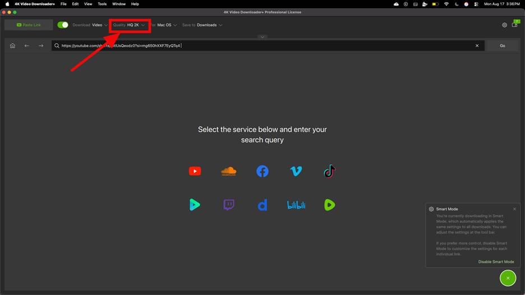Open the File menu
Image resolution: width=525 pixels, height=295 pixels.
63,4
